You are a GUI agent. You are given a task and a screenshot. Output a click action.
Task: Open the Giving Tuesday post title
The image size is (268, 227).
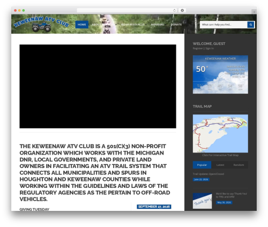point(34,209)
